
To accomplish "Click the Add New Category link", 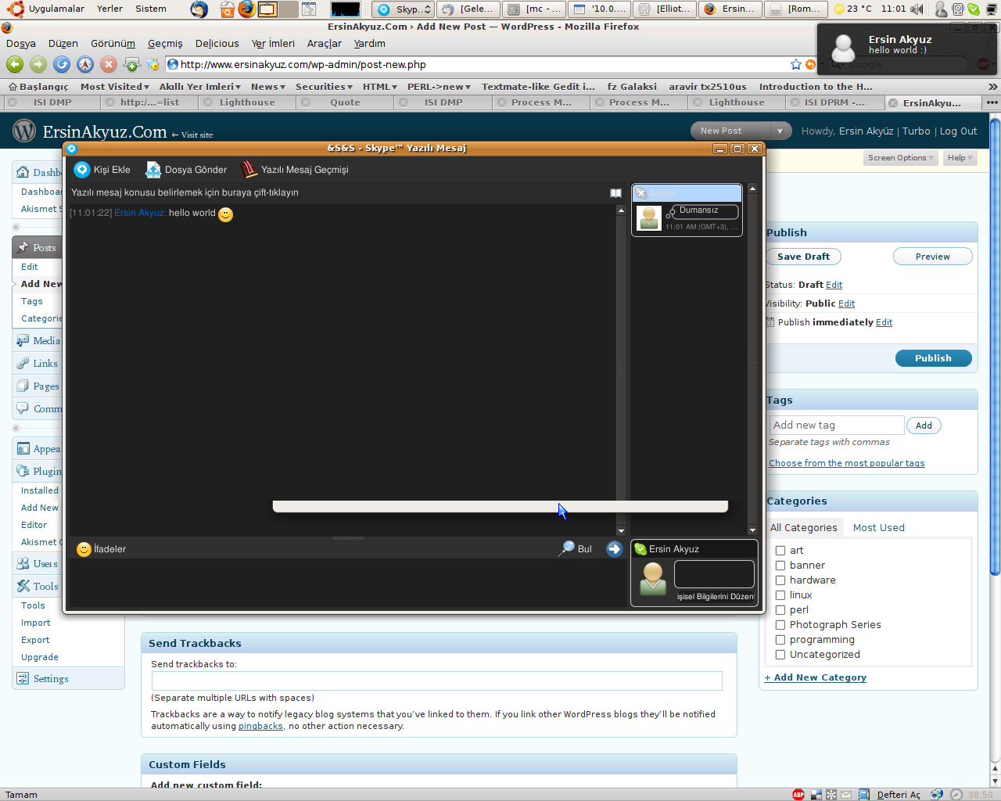I will [x=816, y=677].
